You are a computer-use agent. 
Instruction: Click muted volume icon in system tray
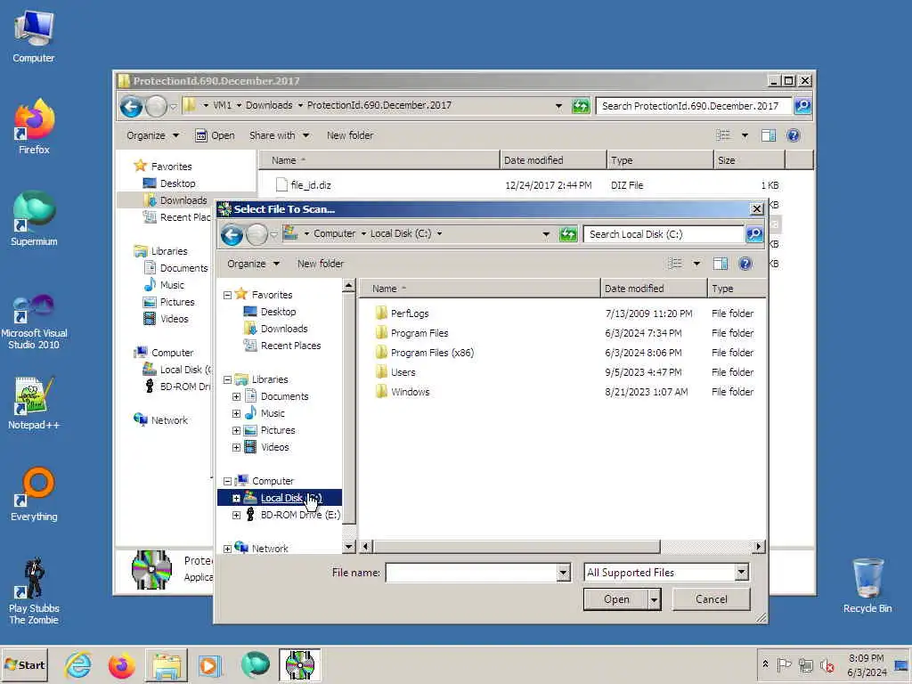827,664
